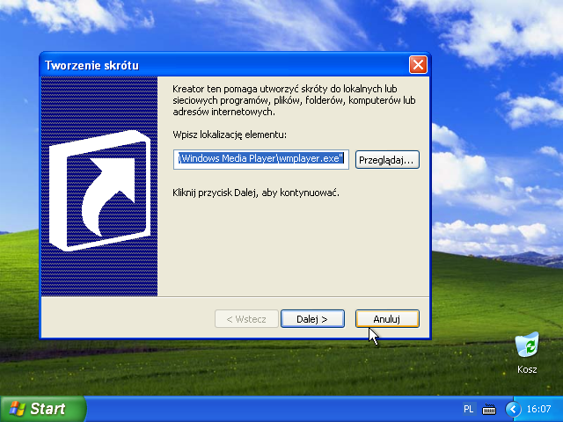The image size is (563, 422).
Task: Open the Start menu
Action: 42,409
